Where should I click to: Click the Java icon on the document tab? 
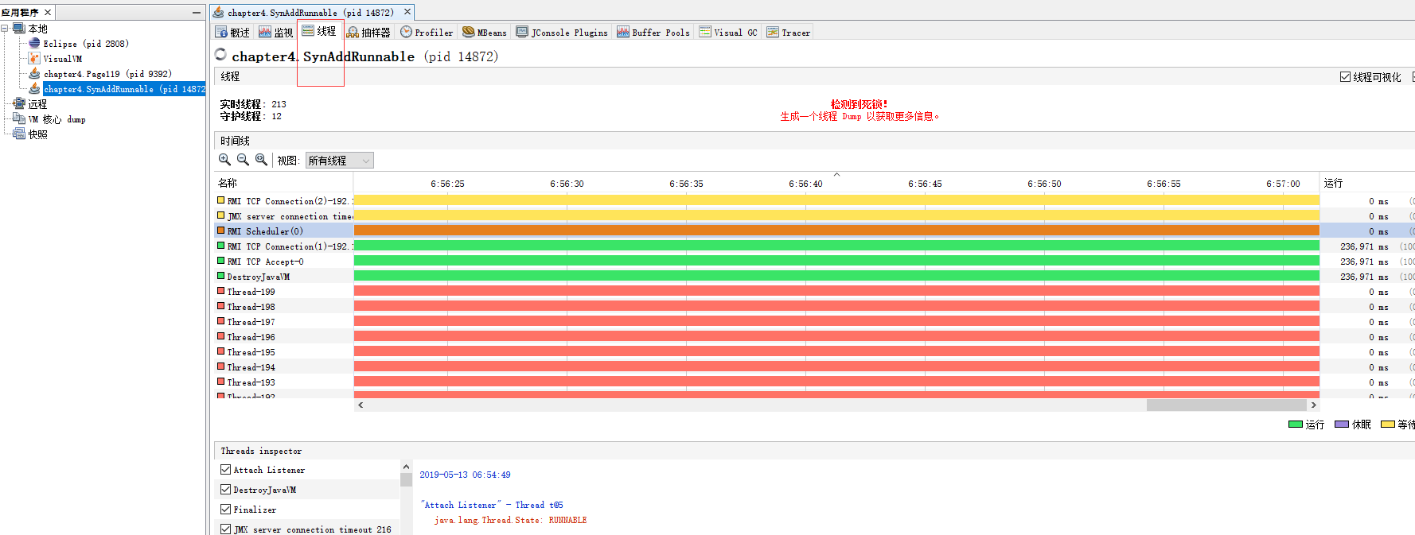[219, 12]
